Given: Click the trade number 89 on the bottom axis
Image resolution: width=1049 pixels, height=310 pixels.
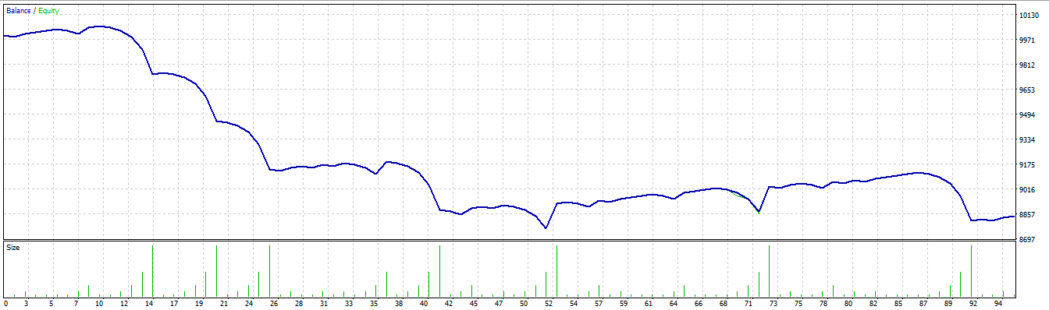Looking at the screenshot, I should coord(949,303).
